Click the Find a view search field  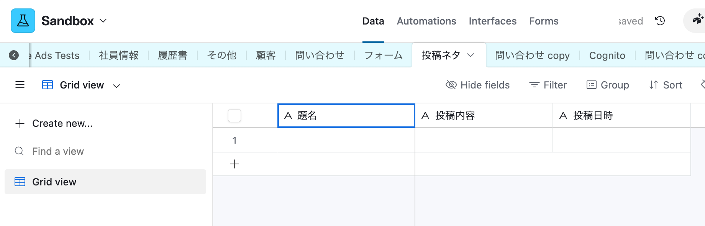coord(58,151)
